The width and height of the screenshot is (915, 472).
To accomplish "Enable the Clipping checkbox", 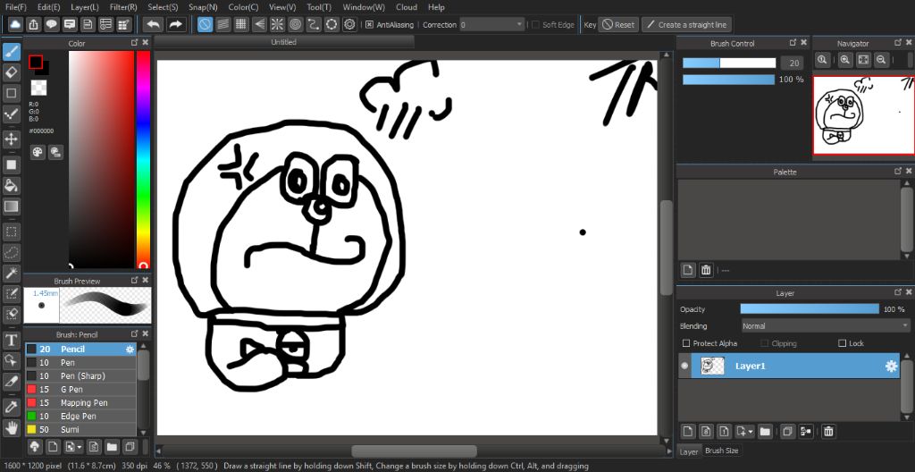I will pyautogui.click(x=765, y=343).
